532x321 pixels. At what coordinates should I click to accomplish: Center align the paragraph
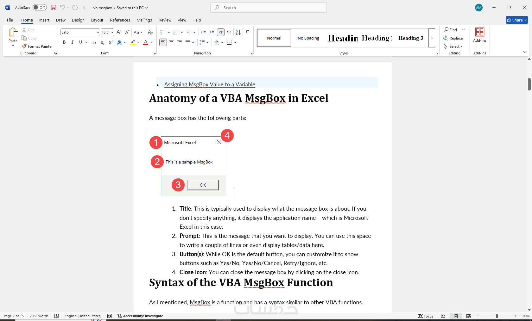[171, 42]
